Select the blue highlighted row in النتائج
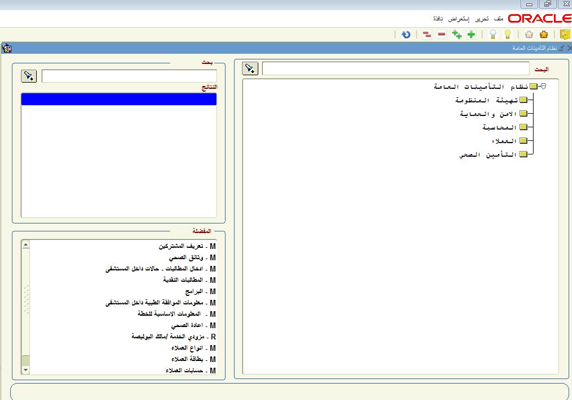The height and width of the screenshot is (400, 572). (119, 100)
